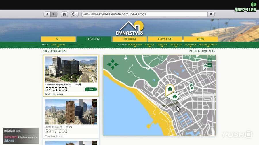Viewport: 259px width, 145px height.
Task: Click the garage car icon for 3 Alta St
Action: [71, 127]
